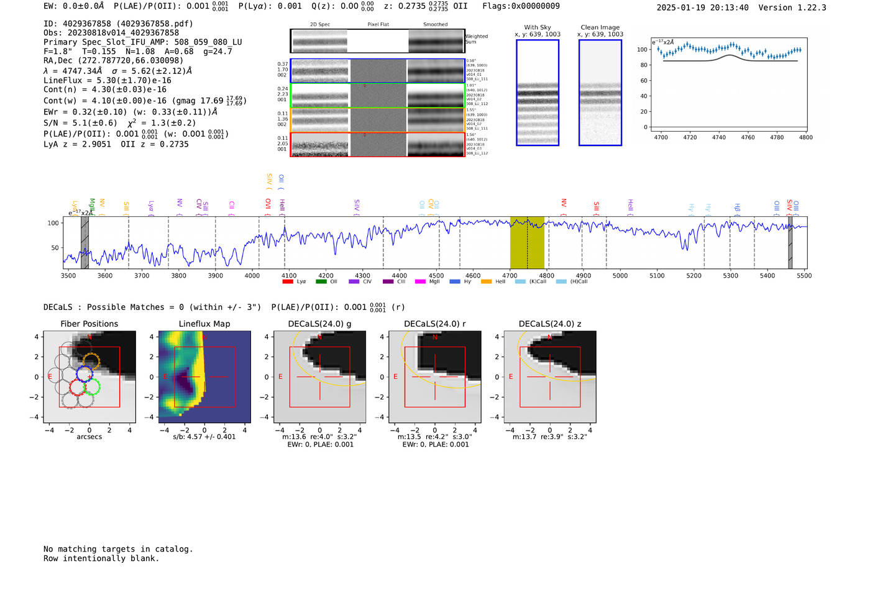Click the green fiber circle in Fiber Positions
This screenshot has width=870, height=592.
tap(92, 388)
